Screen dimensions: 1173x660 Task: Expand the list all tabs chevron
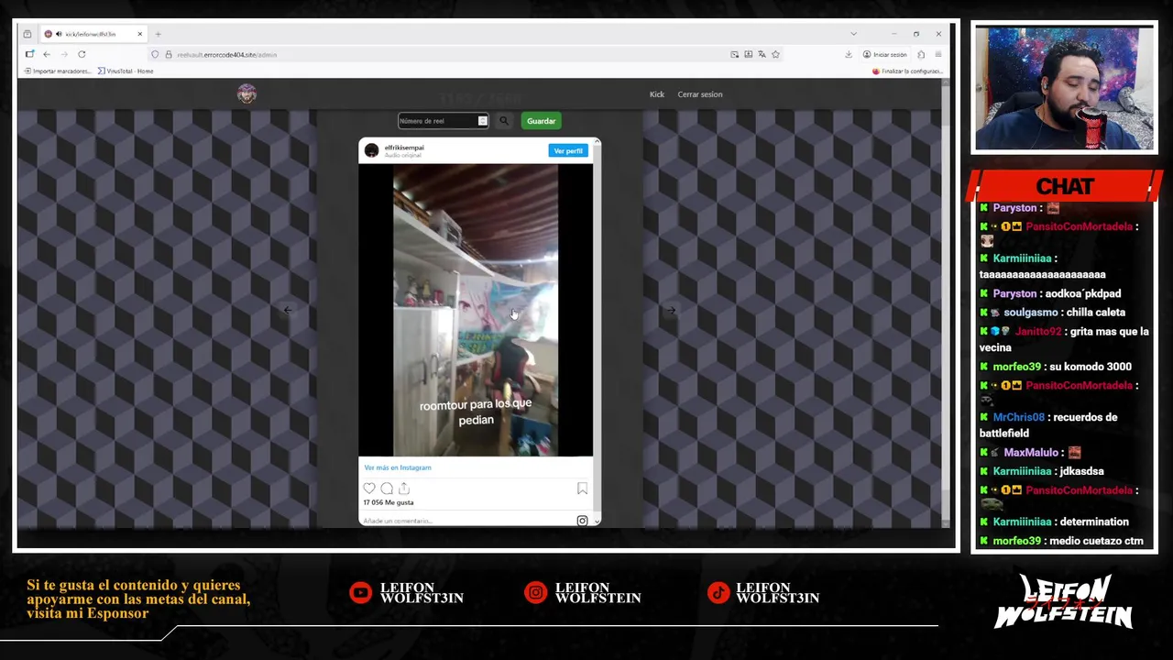tap(853, 34)
